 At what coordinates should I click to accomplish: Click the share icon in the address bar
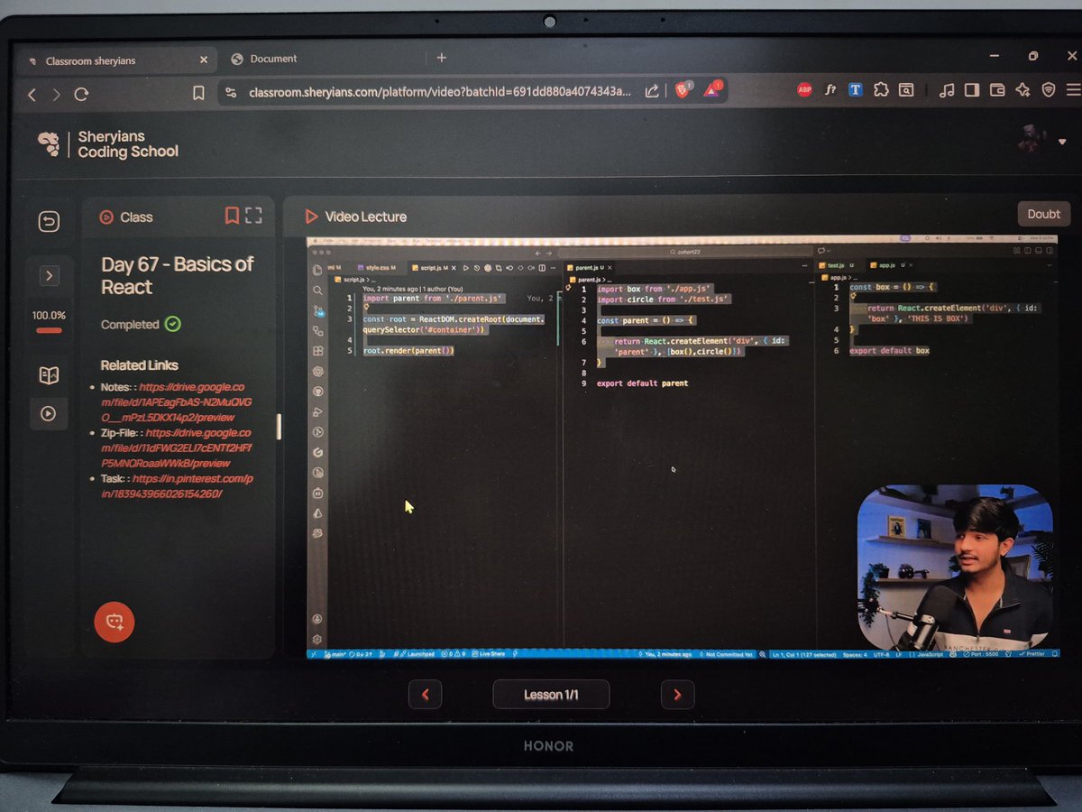tap(651, 91)
